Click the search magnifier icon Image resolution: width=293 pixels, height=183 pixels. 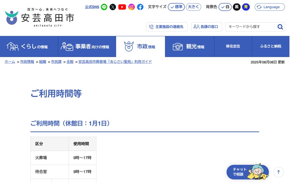[x=280, y=27]
